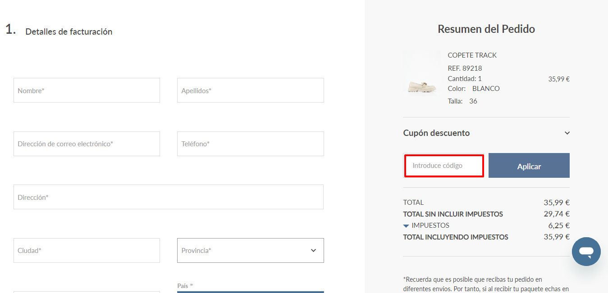Click the Teléfono input field

click(x=251, y=144)
